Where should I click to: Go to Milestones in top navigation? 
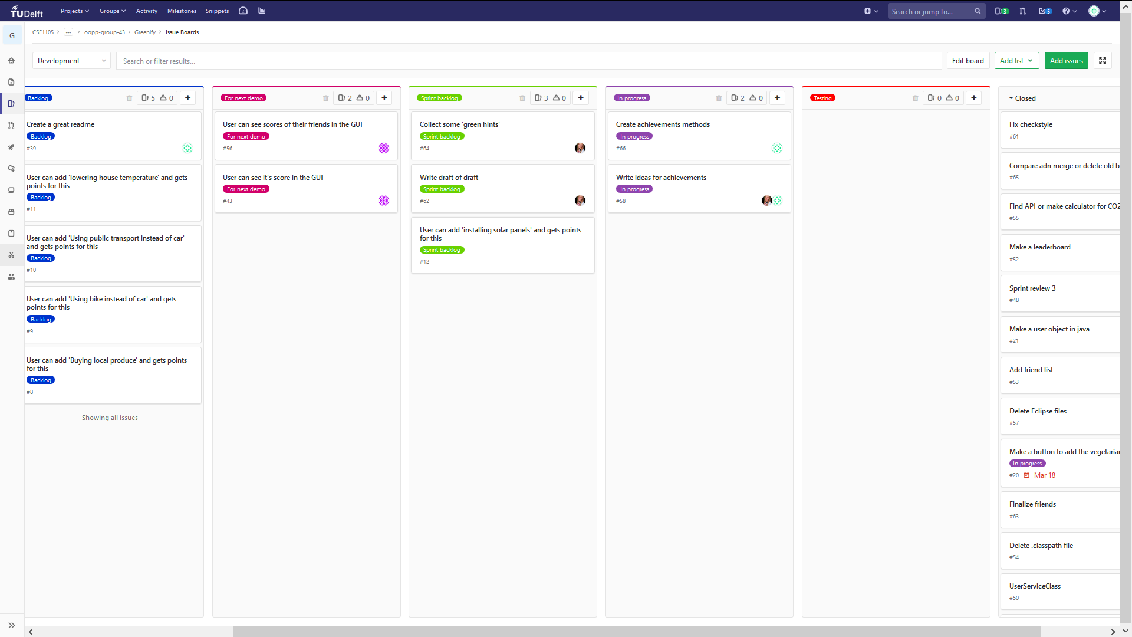182,11
